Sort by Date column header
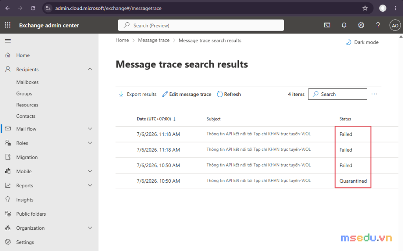The image size is (403, 251). pyautogui.click(x=156, y=119)
